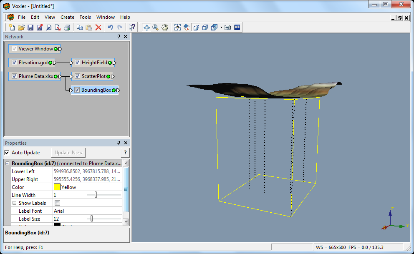
Task: Open the Tools menu
Action: (x=85, y=17)
